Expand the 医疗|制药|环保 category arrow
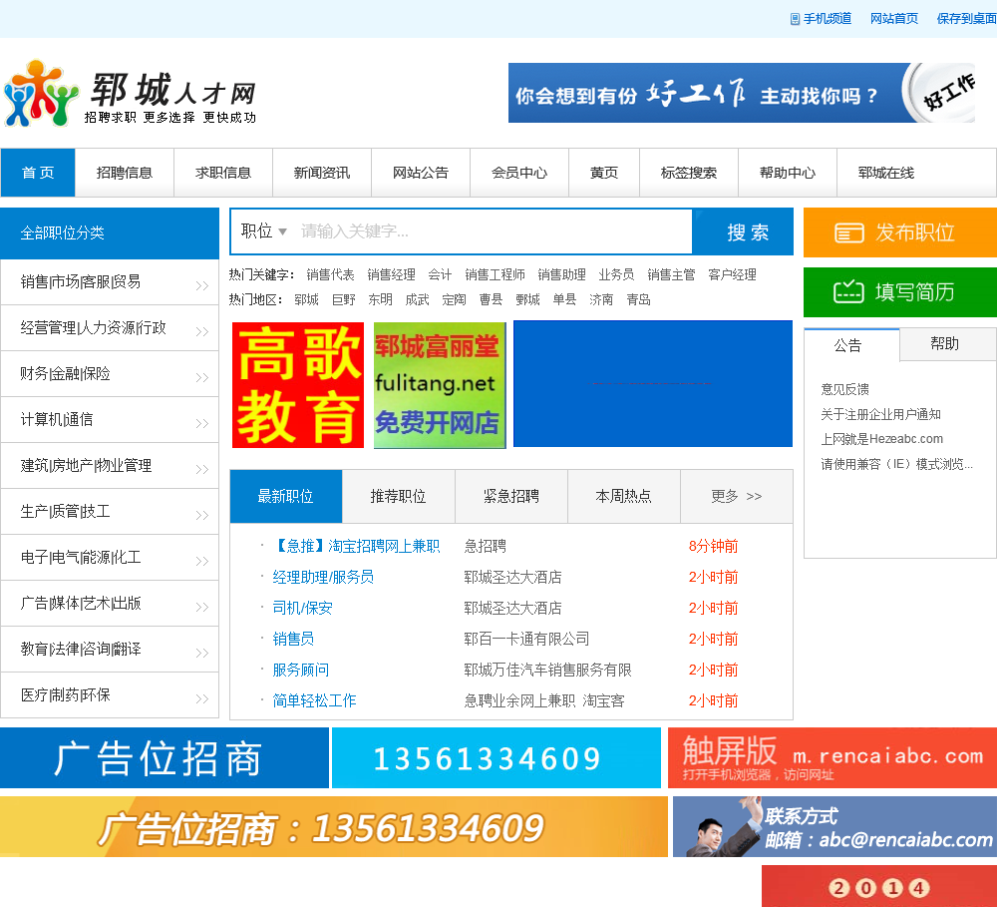This screenshot has height=907, width=997. point(202,698)
